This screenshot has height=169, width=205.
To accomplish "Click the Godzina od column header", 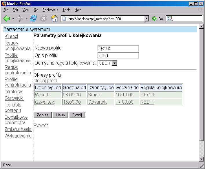I will (x=74, y=87).
